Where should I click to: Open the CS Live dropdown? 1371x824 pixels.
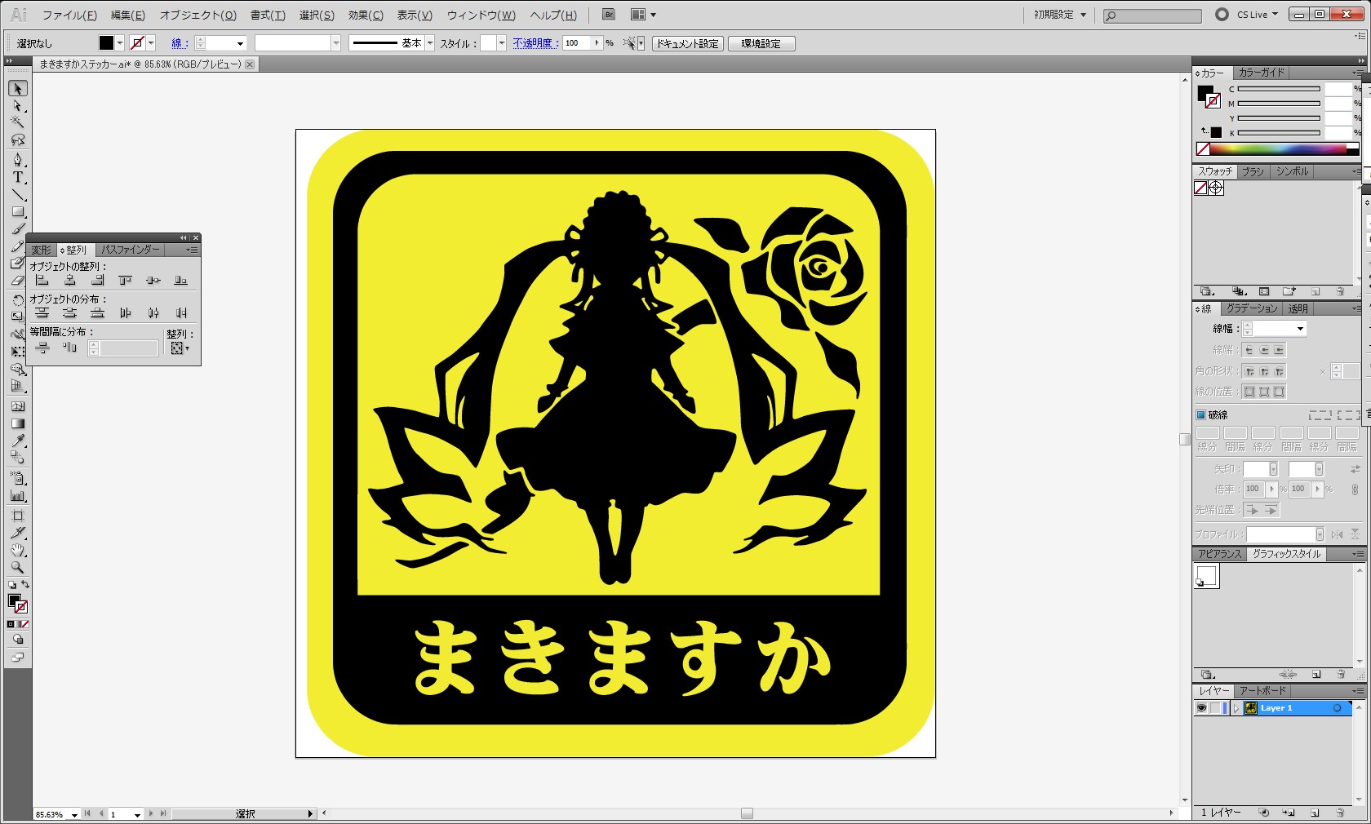pos(1258,15)
